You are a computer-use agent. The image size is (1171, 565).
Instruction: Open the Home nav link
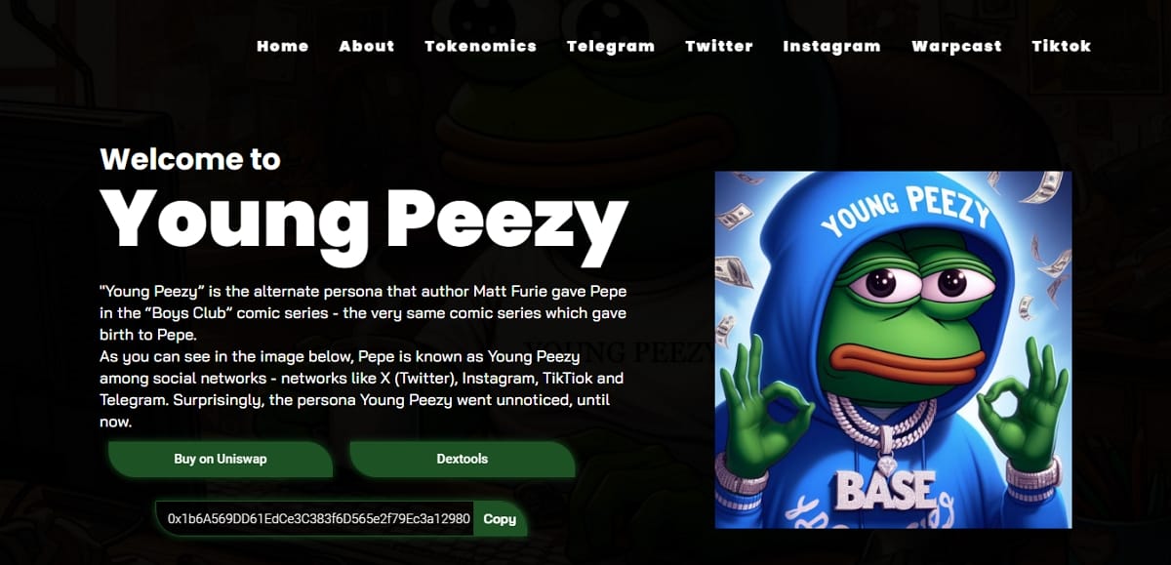click(282, 46)
